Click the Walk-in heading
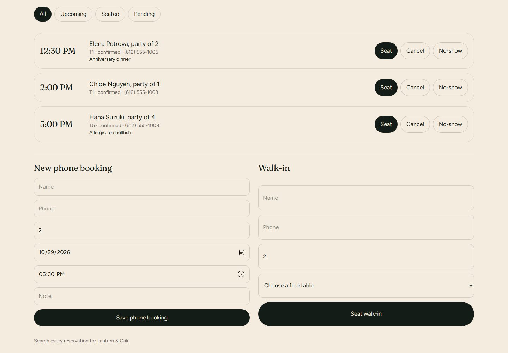This screenshot has height=353, width=508. (274, 168)
